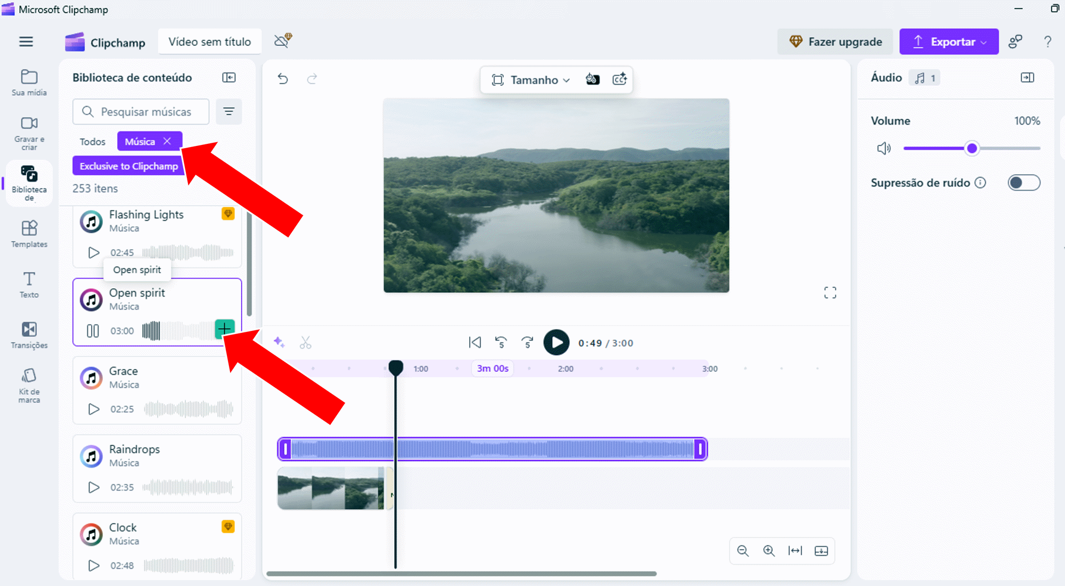Open the Exportar options dropdown
This screenshot has width=1065, height=586.
coord(949,42)
